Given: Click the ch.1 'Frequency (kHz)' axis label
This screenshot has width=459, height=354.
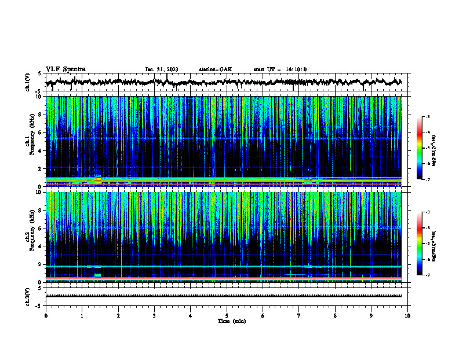Looking at the screenshot, I should tap(32, 134).
